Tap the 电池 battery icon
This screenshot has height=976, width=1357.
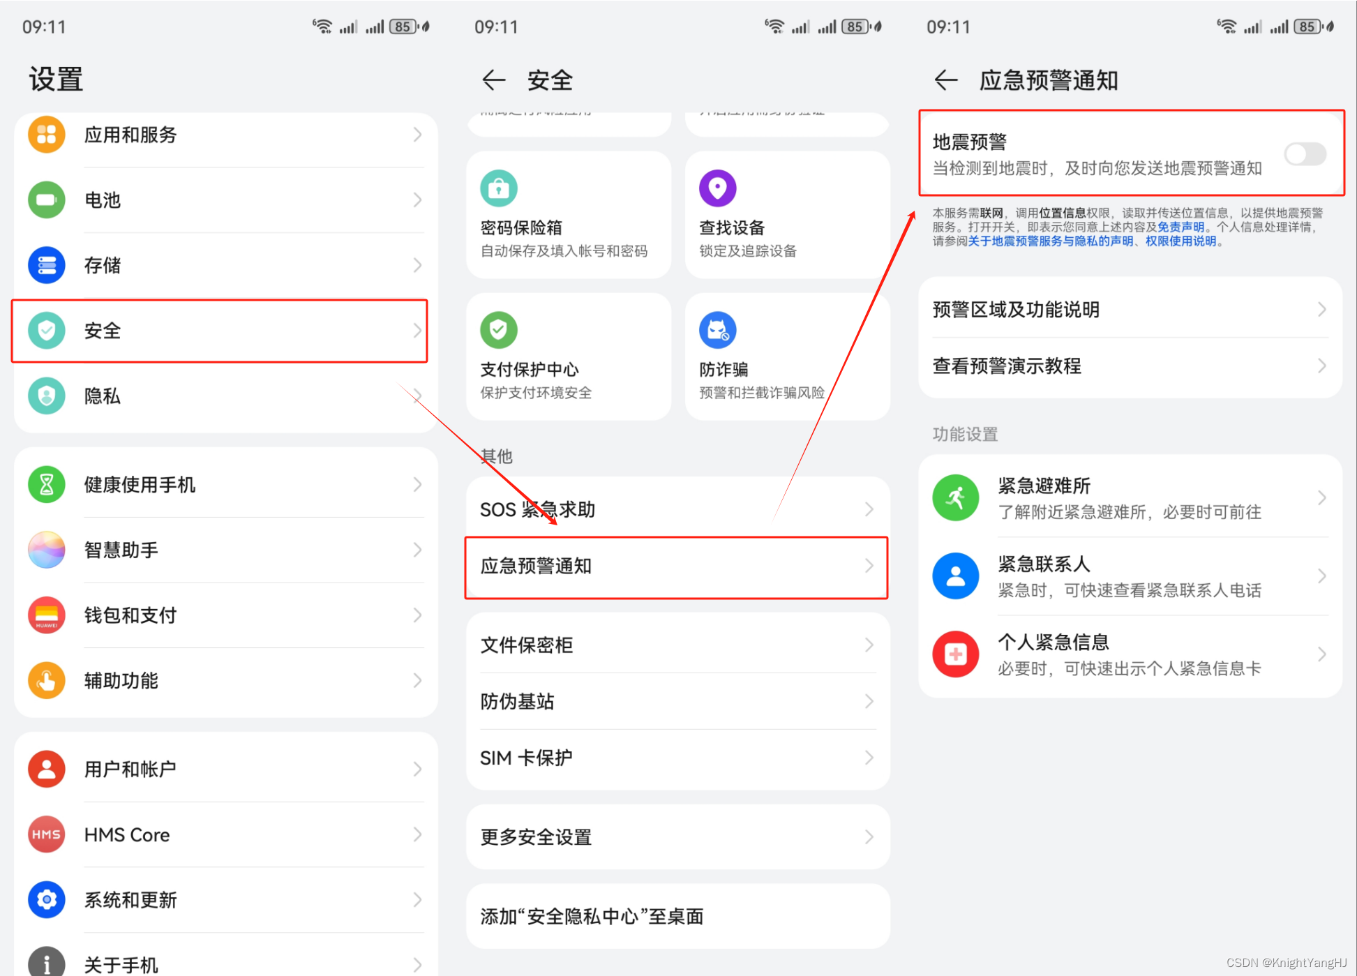point(47,200)
